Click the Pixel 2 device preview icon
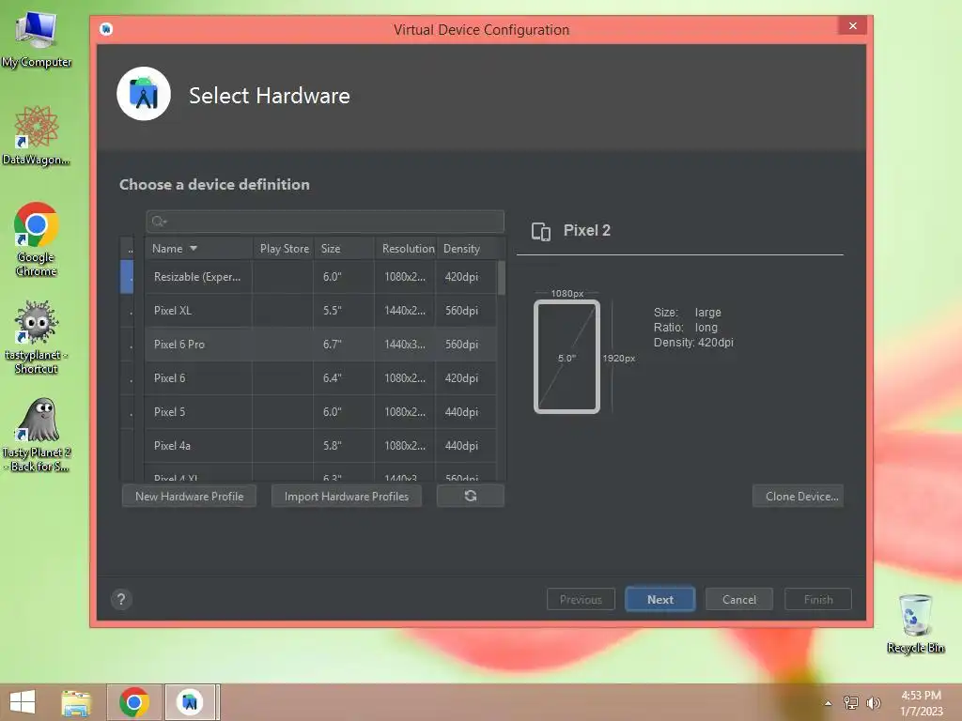Screen dimensions: 962x721 540,231
